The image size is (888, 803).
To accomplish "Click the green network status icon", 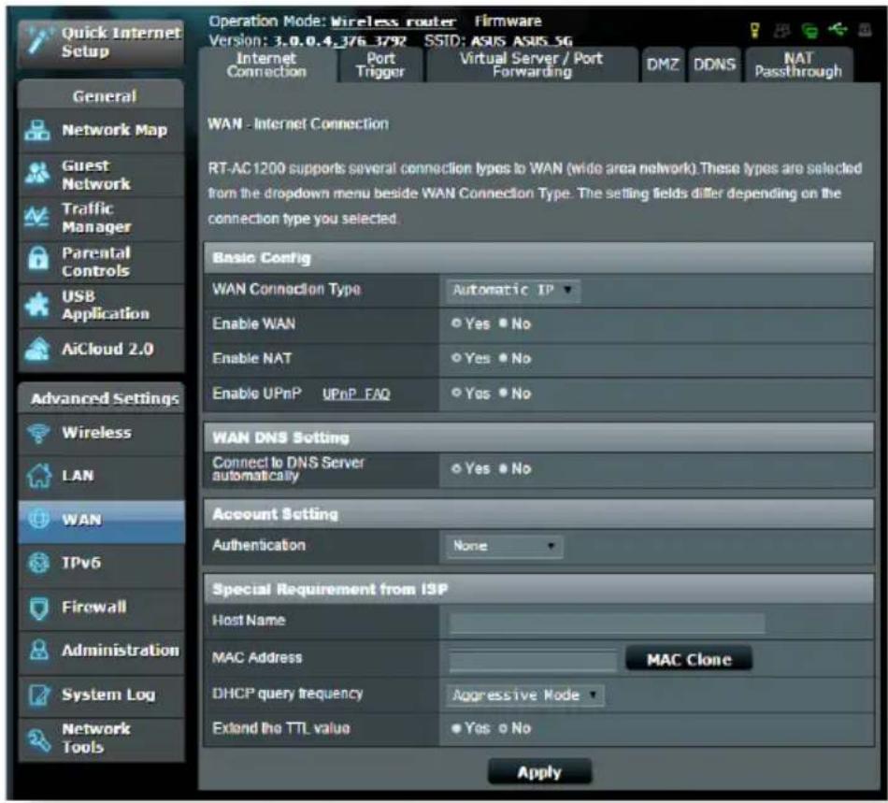I will (809, 31).
